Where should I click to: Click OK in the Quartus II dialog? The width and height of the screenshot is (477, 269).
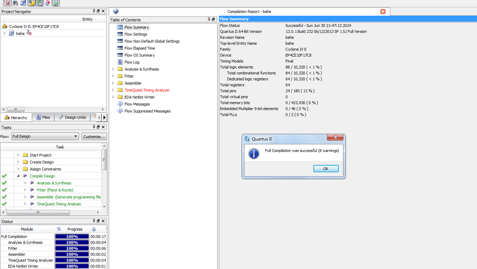coord(326,169)
